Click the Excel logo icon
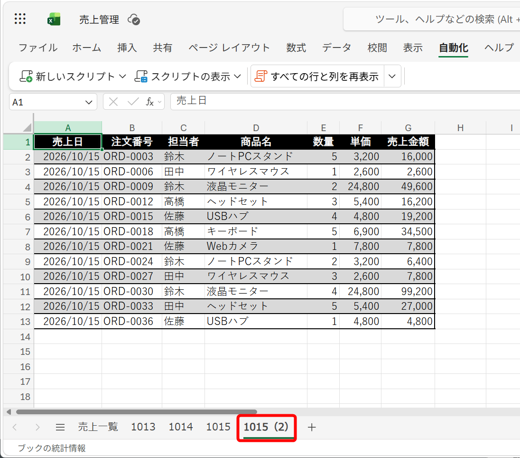Viewport: 520px width, 458px height. [54, 19]
